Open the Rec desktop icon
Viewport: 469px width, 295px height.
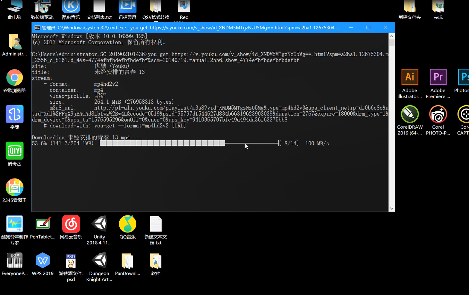point(184,9)
